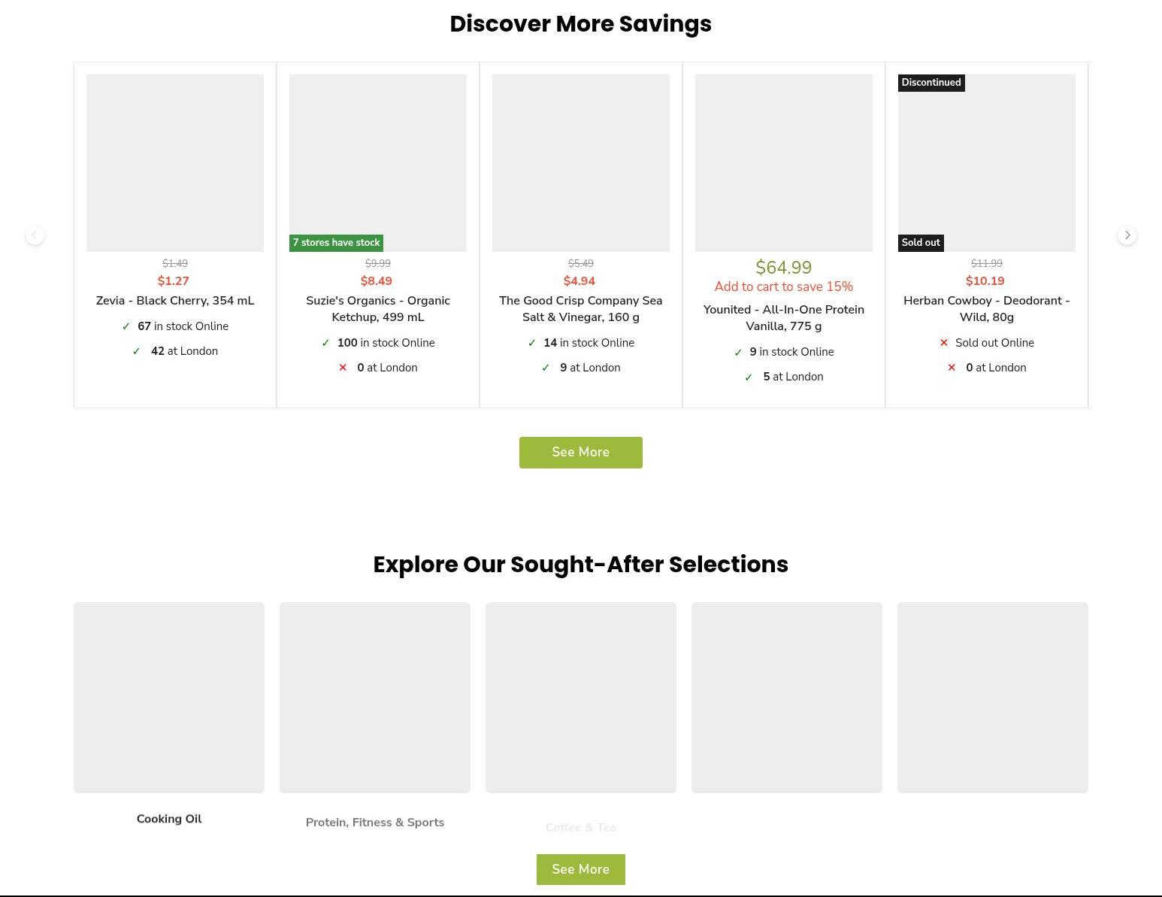Open Younited Protein Vanilla product image
This screenshot has height=897, width=1162.
[x=783, y=162]
